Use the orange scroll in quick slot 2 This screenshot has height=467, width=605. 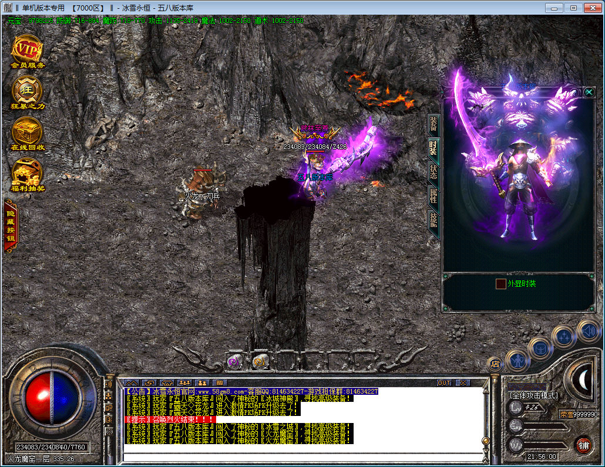click(x=260, y=361)
